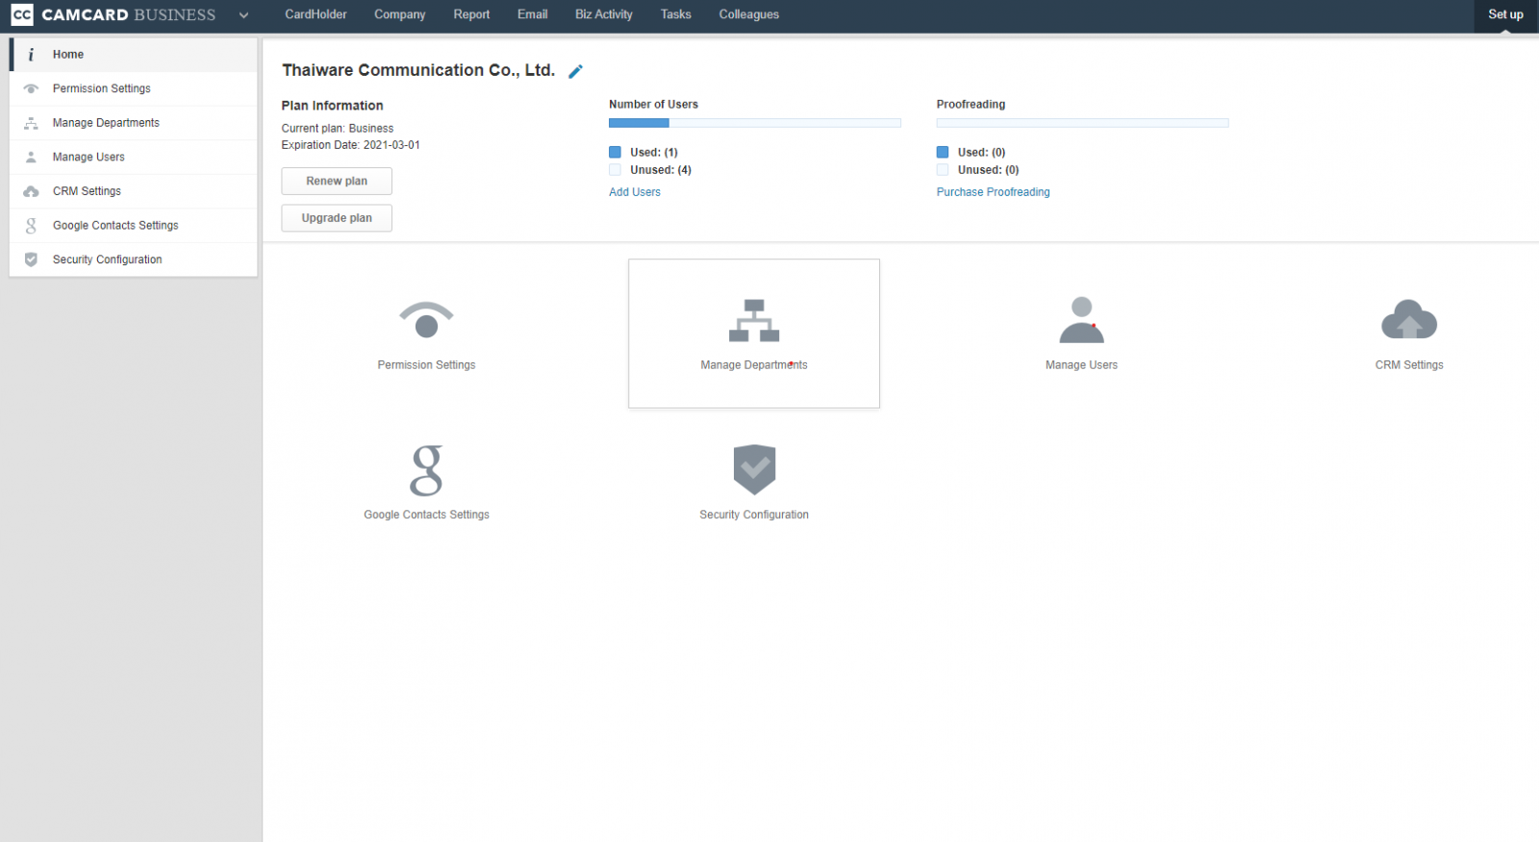This screenshot has width=1539, height=842.
Task: Expand the CamCard Business dropdown arrow
Action: [x=243, y=15]
